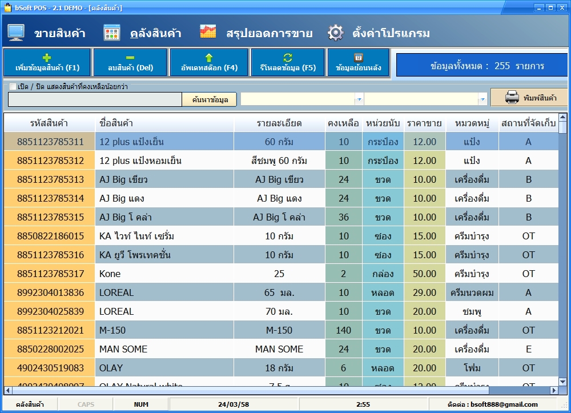Click the green plus add product icon
The height and width of the screenshot is (413, 571).
[x=47, y=57]
